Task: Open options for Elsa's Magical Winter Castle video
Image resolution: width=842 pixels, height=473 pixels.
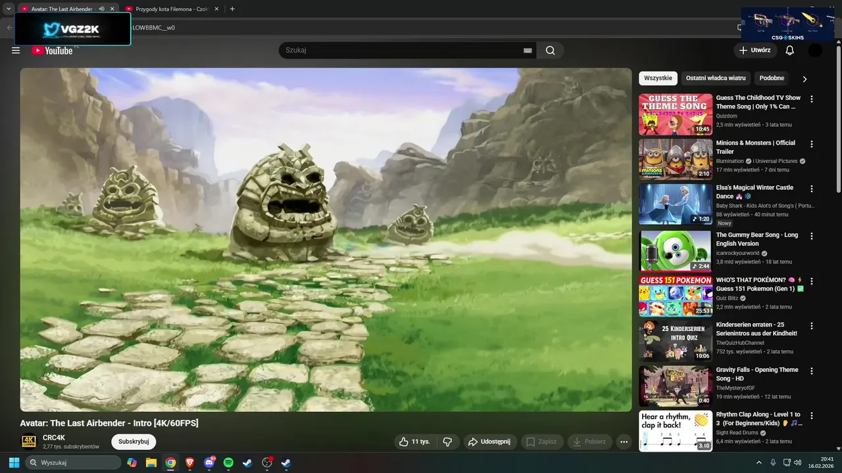Action: [x=812, y=189]
